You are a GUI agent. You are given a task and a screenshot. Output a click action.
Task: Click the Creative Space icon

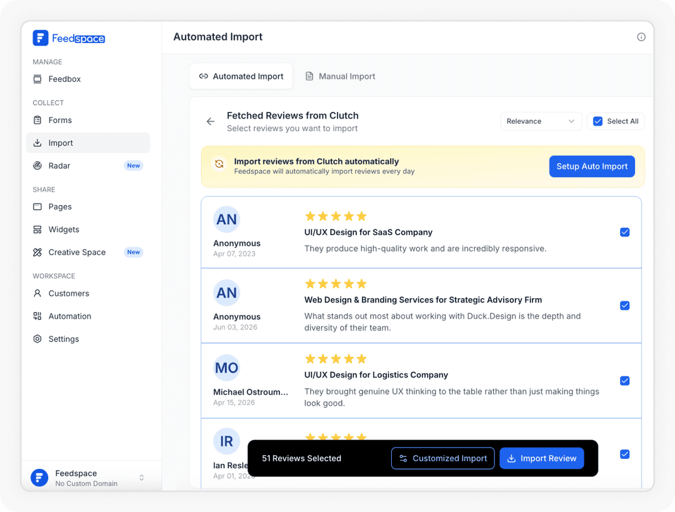[x=37, y=253]
